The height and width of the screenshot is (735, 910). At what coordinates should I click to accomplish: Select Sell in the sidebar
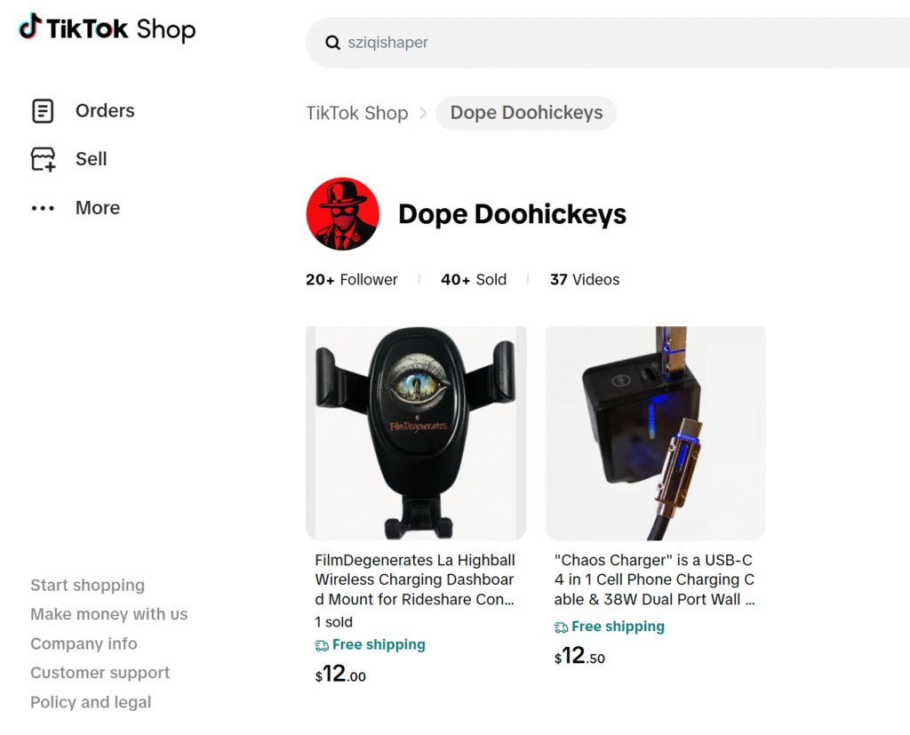coord(91,159)
